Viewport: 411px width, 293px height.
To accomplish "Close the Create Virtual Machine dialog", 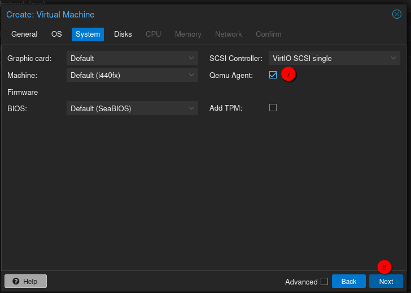I will coord(397,14).
